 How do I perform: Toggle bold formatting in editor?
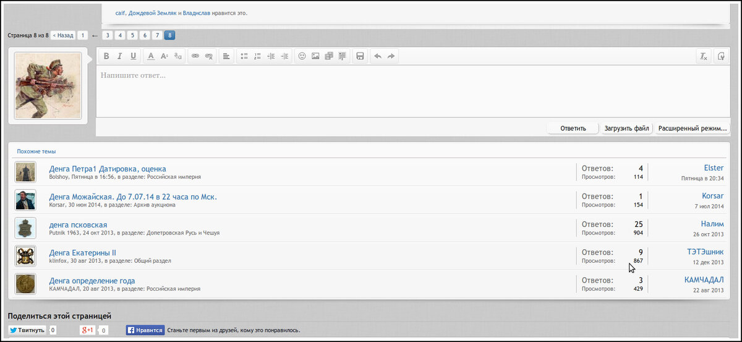(106, 56)
